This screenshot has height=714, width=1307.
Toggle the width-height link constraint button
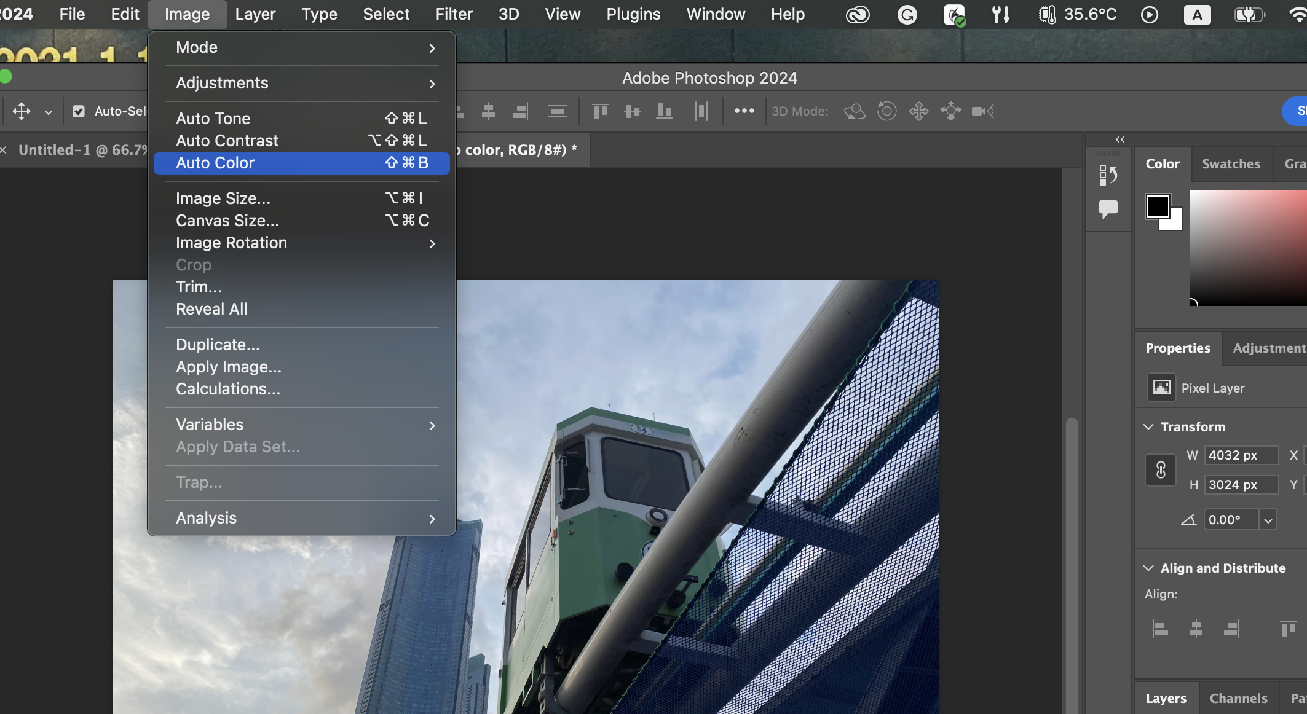(x=1161, y=470)
